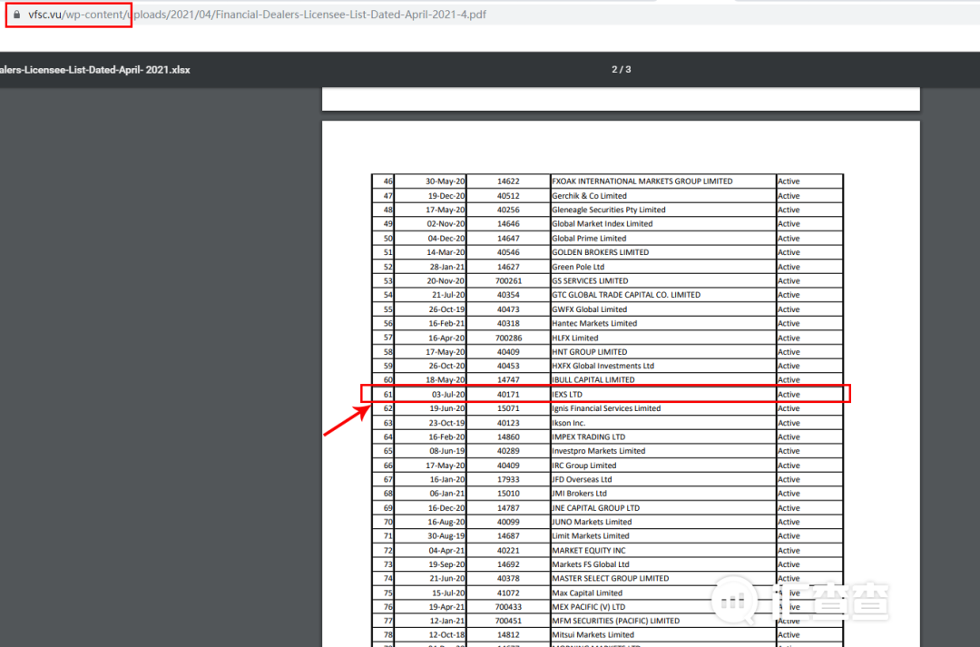
Task: Click the lock icon in address bar
Action: tap(17, 15)
